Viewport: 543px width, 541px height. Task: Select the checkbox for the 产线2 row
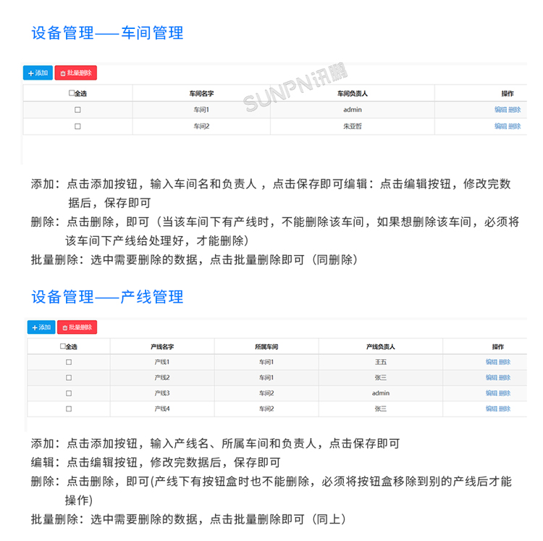pos(69,378)
